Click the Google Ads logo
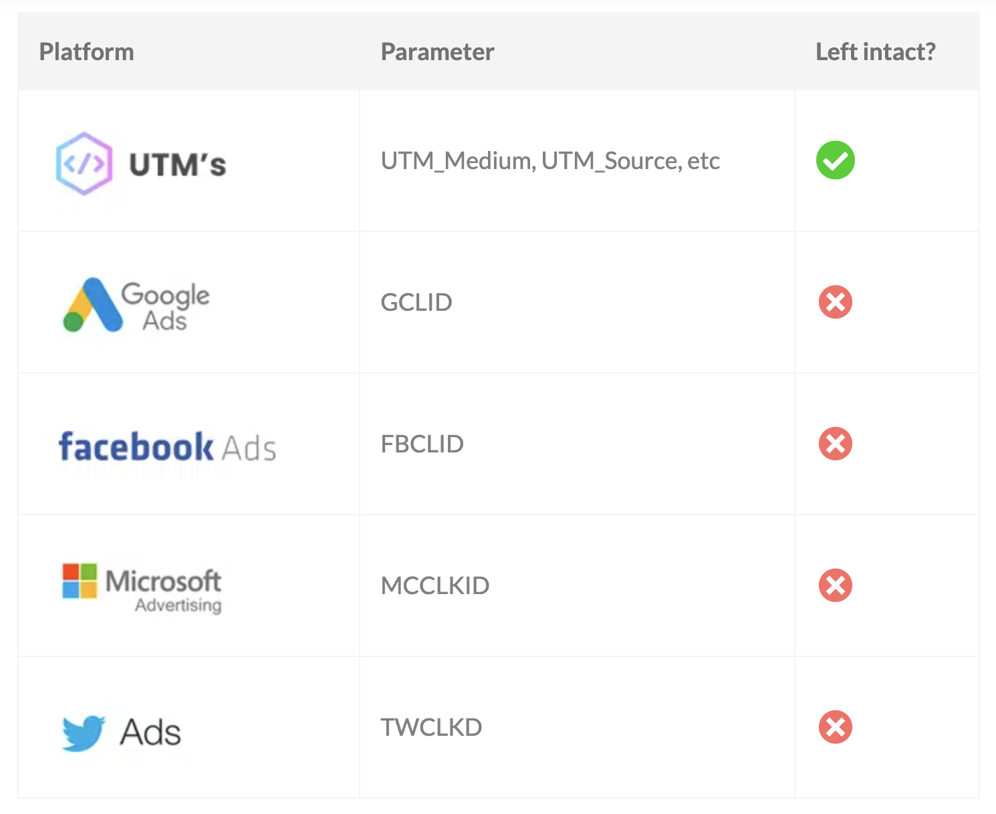 [136, 305]
